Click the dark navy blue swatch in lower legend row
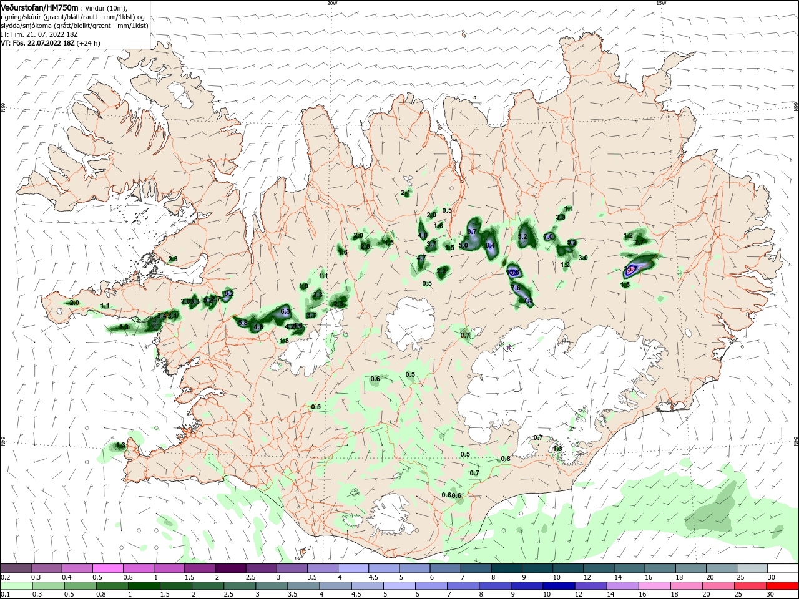 (558, 586)
